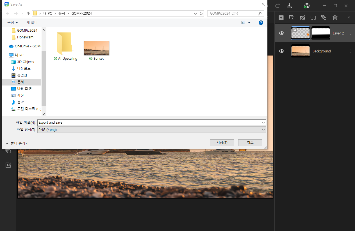
Task: Click the AI tool icon in left sidebar
Action: pos(8,165)
